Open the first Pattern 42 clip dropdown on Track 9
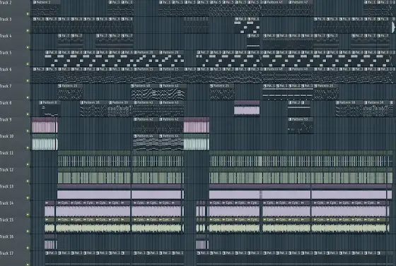Viewport: 396px width, 266px height. [x=135, y=119]
